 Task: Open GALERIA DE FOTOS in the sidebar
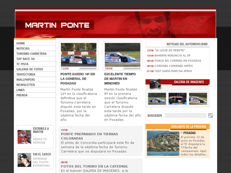[x=30, y=69]
